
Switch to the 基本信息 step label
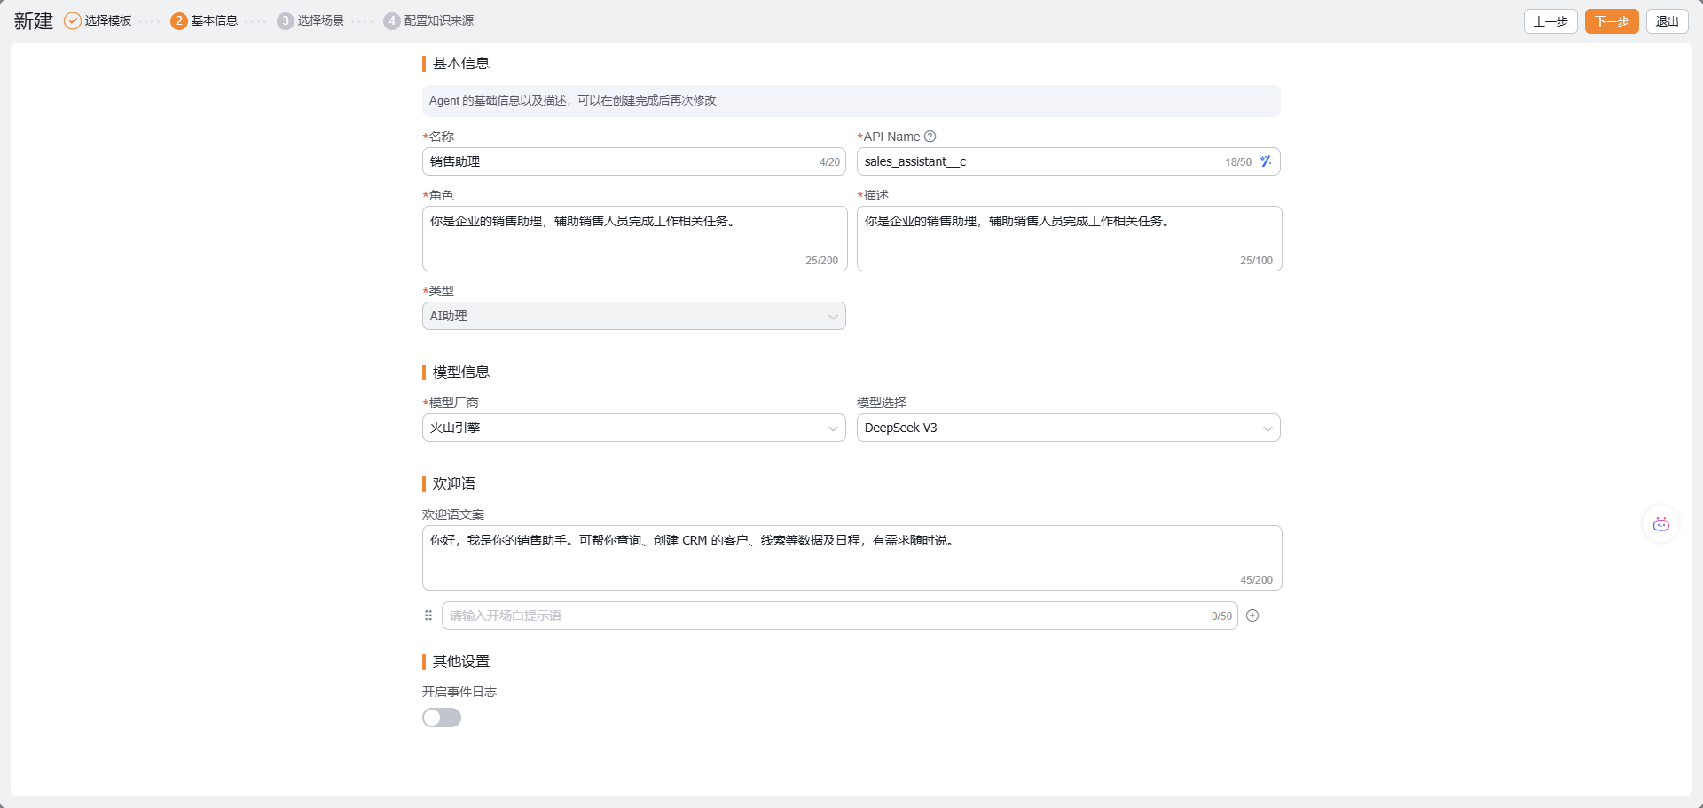click(215, 21)
